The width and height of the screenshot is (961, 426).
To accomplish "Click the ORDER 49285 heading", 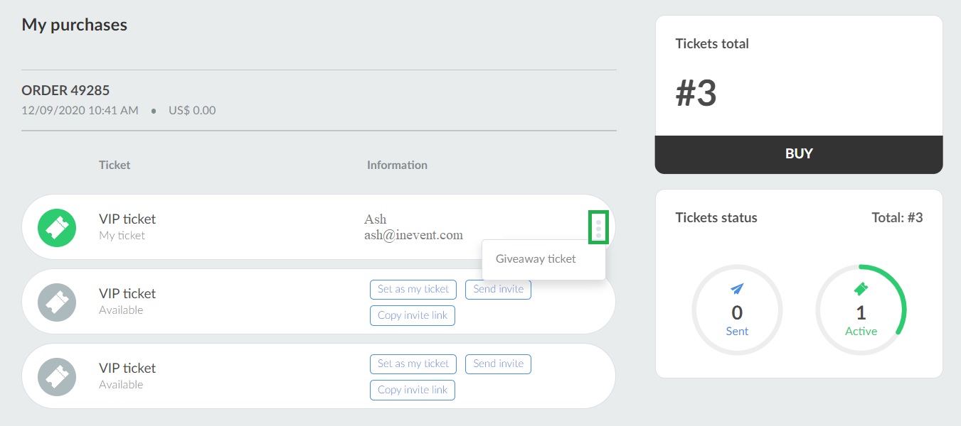I will [65, 91].
